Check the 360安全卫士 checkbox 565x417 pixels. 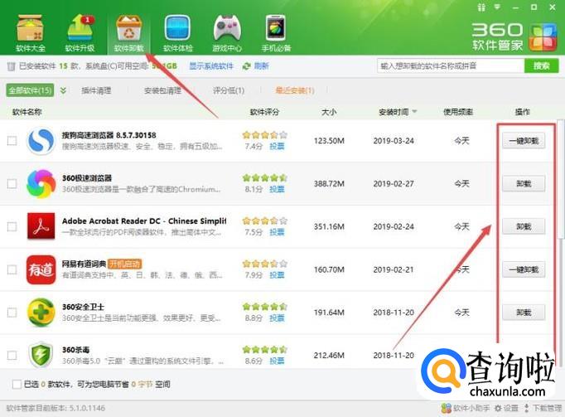(x=12, y=313)
